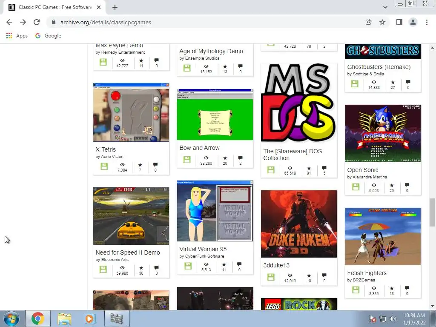Close the Classic PC Games tab
This screenshot has height=327, width=436.
click(99, 7)
